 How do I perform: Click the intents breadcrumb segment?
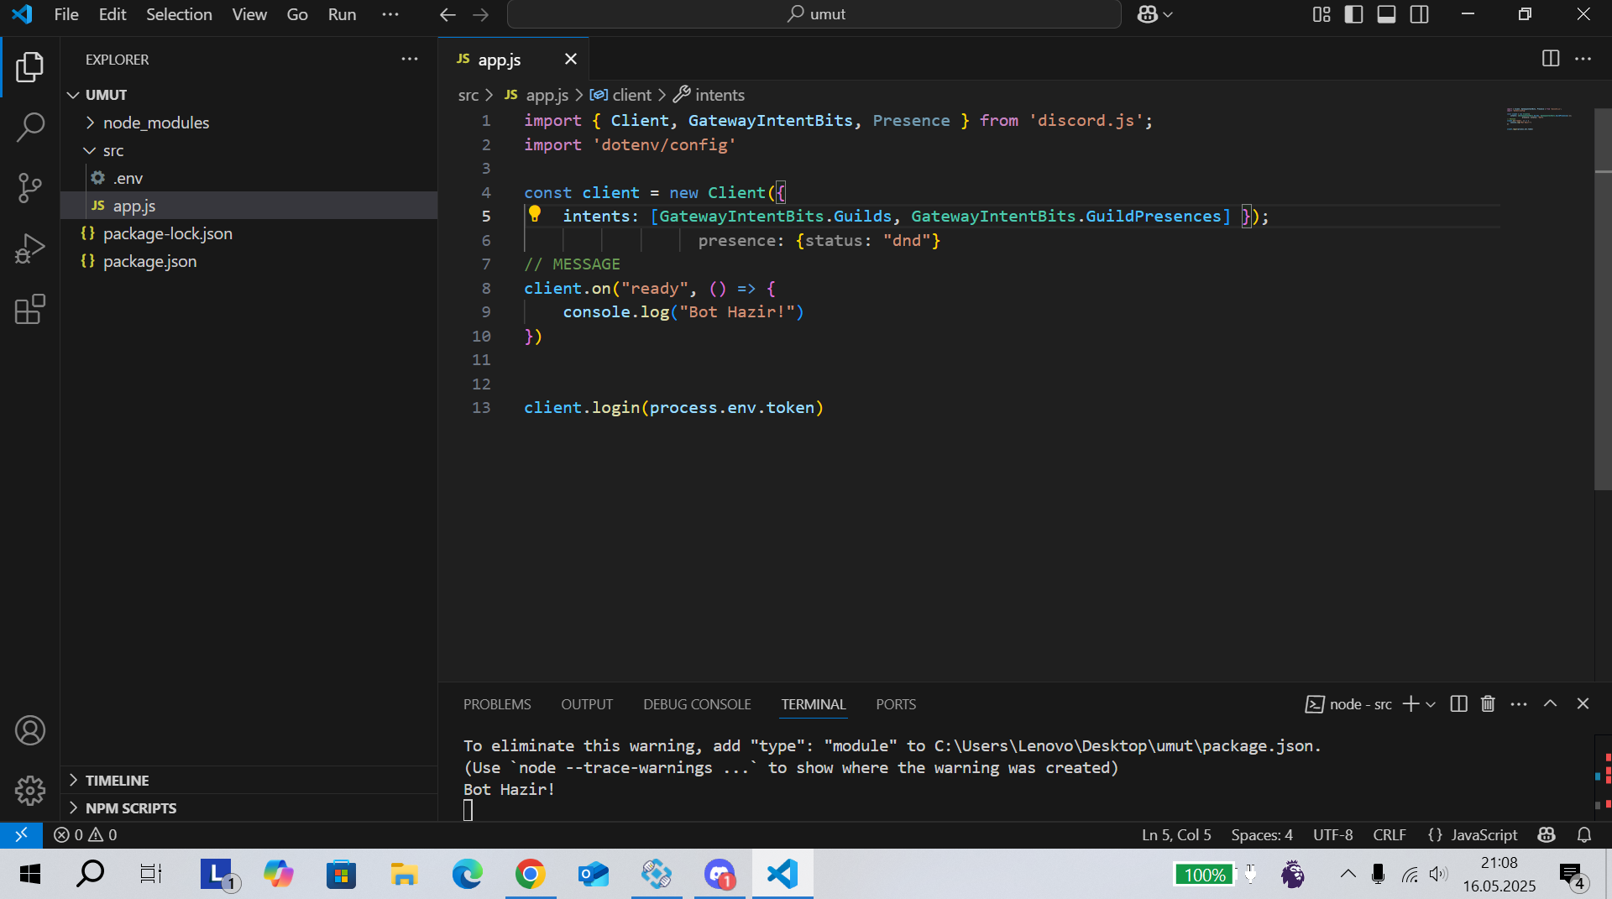709,95
